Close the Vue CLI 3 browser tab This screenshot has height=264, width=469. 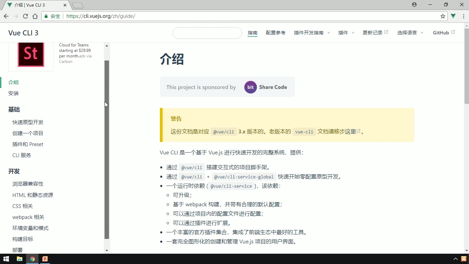pos(65,5)
